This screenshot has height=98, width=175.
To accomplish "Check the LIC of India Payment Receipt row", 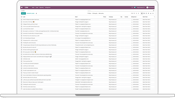I will click(22, 38).
